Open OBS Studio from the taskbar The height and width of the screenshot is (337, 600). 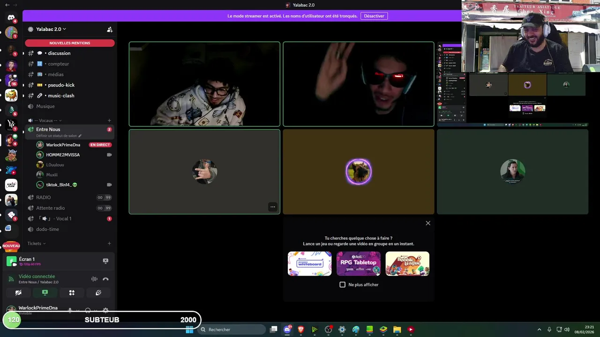pyautogui.click(x=329, y=330)
